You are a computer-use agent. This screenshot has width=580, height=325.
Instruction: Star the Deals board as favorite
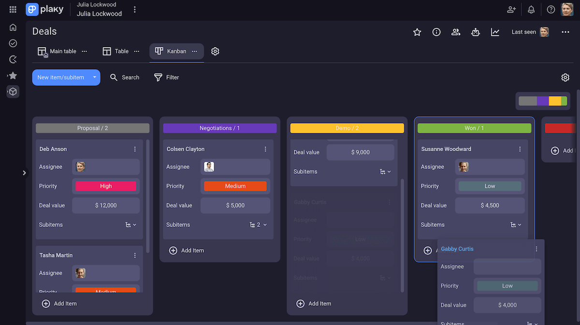[x=417, y=32]
